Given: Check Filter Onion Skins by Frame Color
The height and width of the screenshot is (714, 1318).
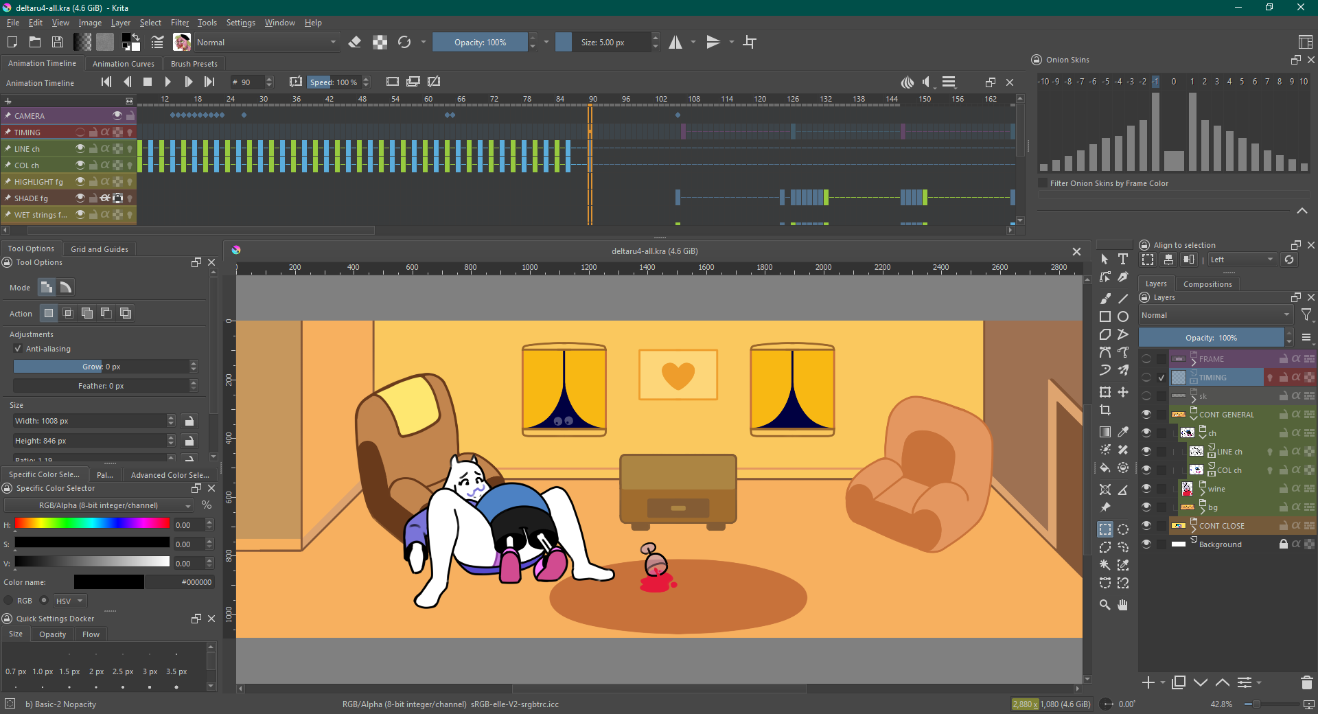Looking at the screenshot, I should tap(1043, 183).
